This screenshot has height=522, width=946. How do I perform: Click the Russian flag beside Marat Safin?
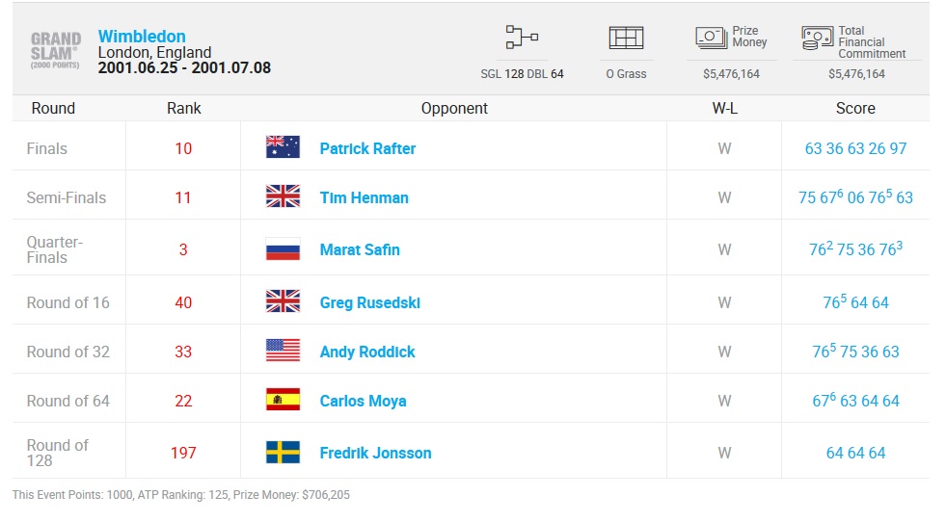pyautogui.click(x=283, y=248)
